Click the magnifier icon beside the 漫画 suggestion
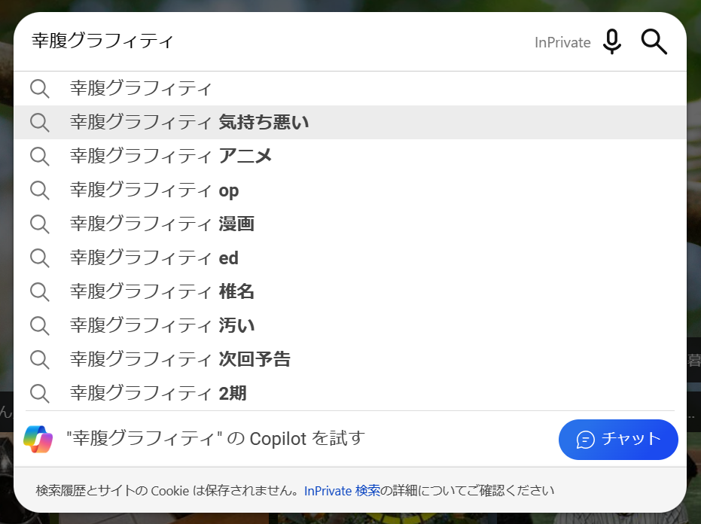701x524 pixels. 40,224
